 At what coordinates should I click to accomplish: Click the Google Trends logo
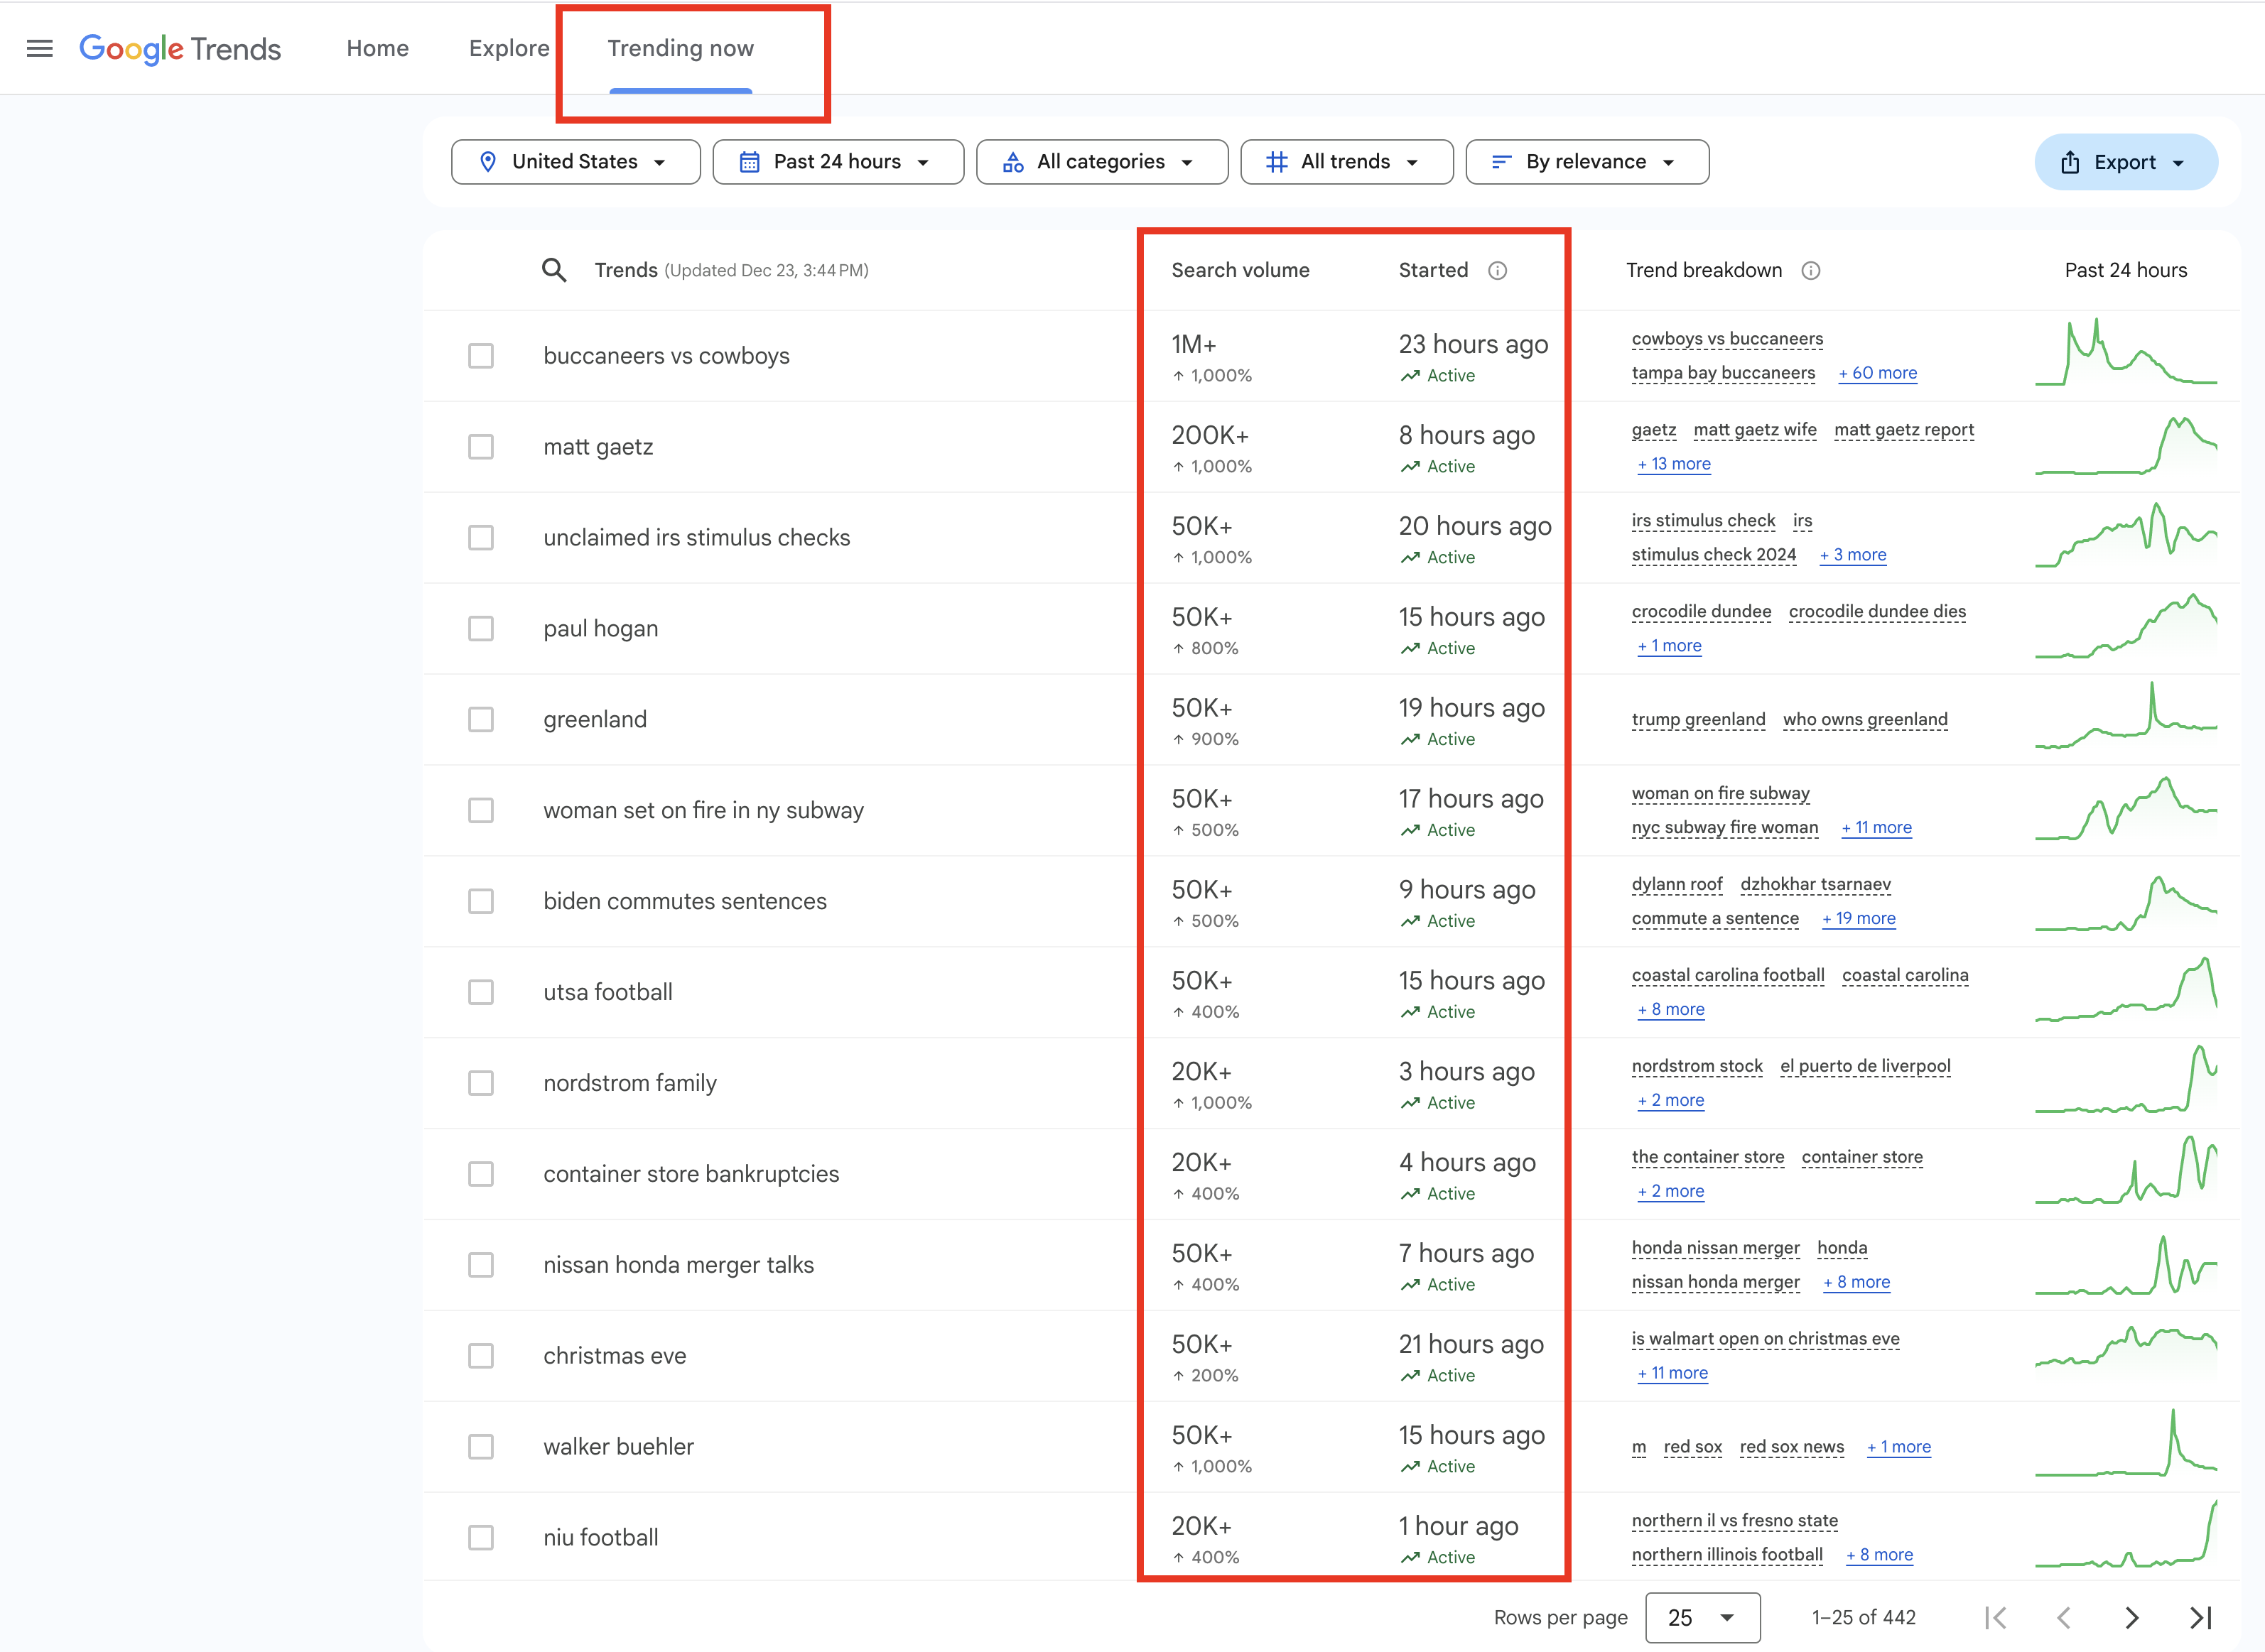tap(180, 48)
